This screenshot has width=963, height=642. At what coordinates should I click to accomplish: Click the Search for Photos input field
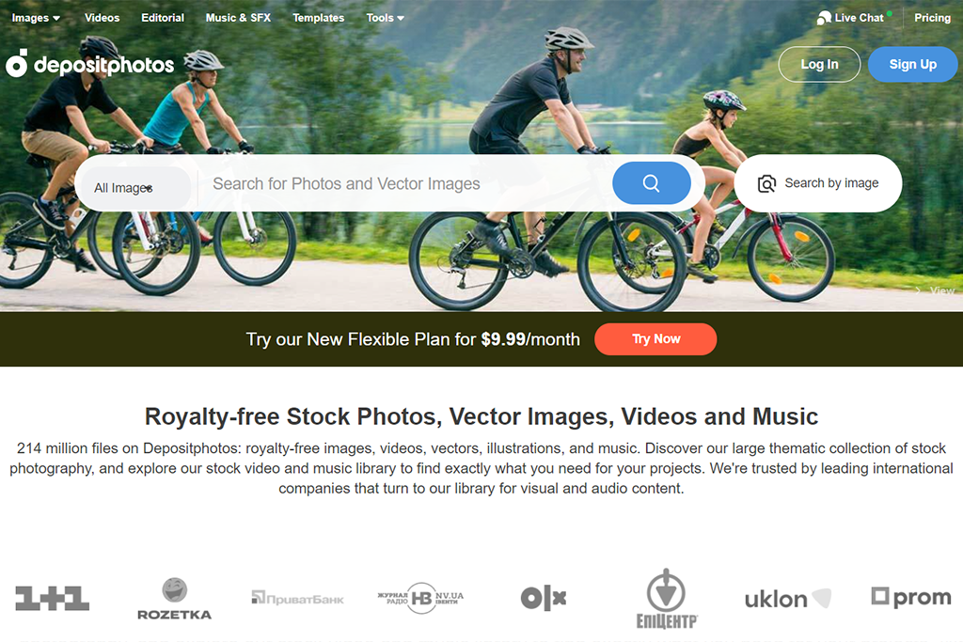pyautogui.click(x=405, y=183)
